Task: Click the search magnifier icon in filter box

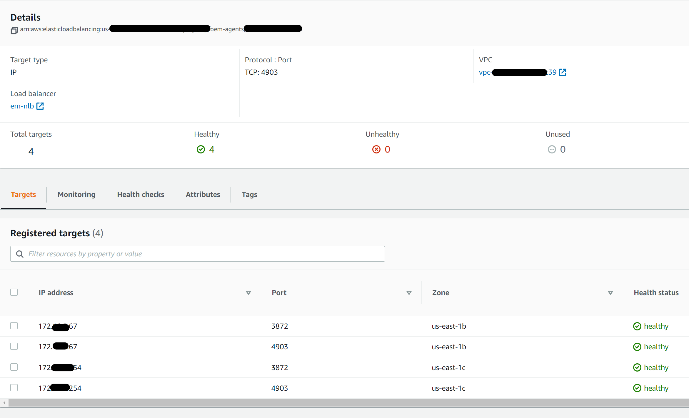Action: pos(20,254)
